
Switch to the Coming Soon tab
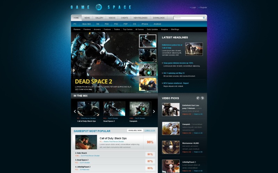[150, 130]
